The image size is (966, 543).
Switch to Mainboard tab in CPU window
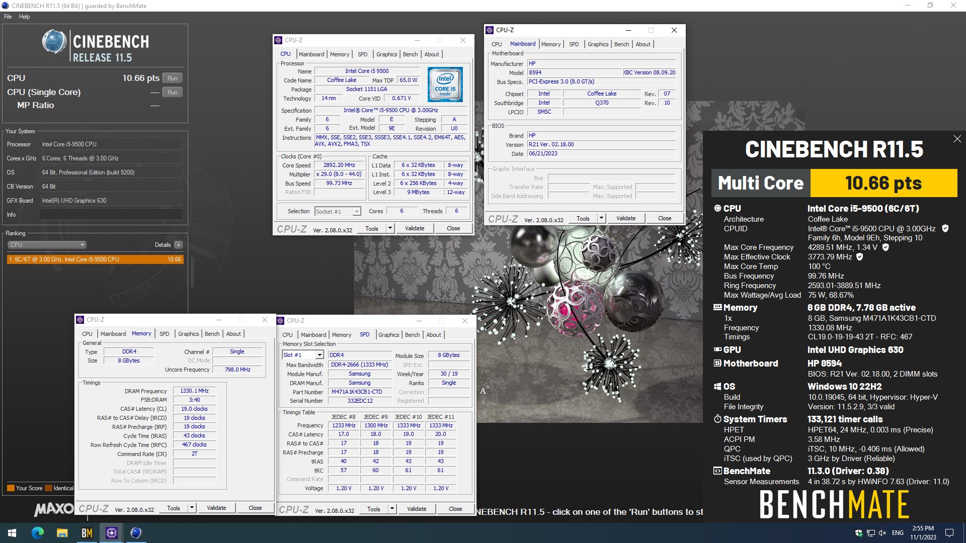coord(311,54)
